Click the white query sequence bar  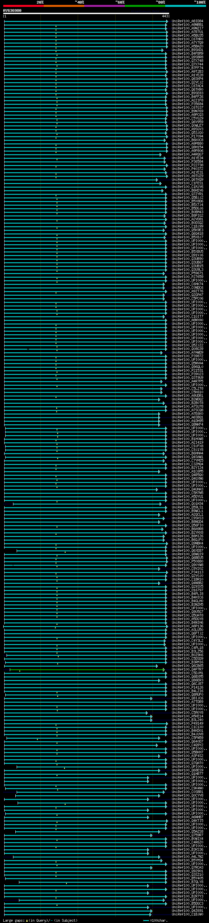tap(86, 13)
